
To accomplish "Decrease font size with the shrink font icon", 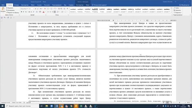I will 38,9.
